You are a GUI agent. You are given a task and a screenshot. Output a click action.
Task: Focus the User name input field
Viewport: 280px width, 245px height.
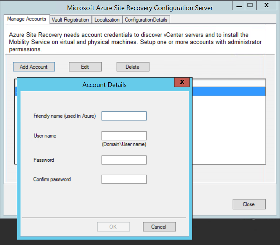click(x=124, y=136)
